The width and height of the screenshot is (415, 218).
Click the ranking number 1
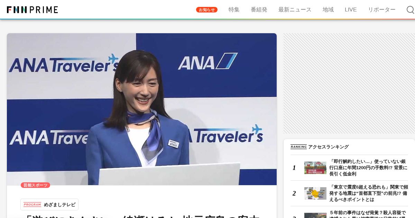pos(294,168)
